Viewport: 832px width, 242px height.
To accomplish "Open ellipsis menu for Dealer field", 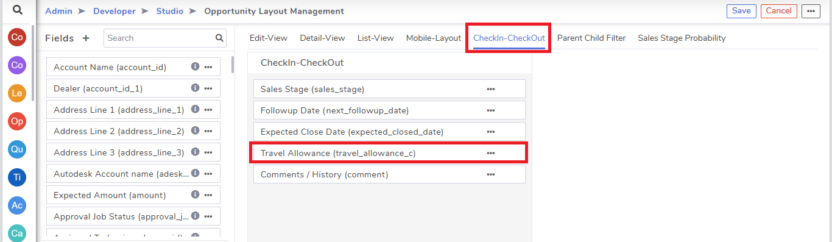I will pyautogui.click(x=208, y=88).
